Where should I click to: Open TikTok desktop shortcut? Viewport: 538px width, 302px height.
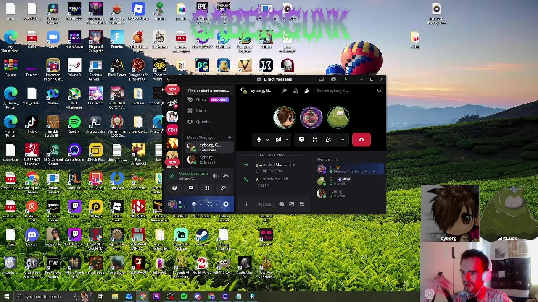[x=32, y=125]
